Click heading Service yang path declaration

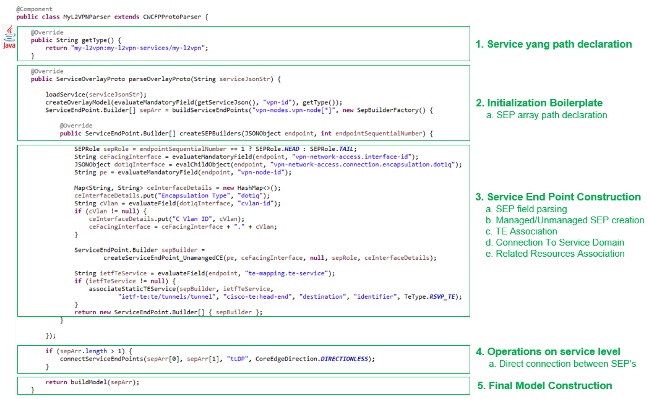[x=553, y=45]
